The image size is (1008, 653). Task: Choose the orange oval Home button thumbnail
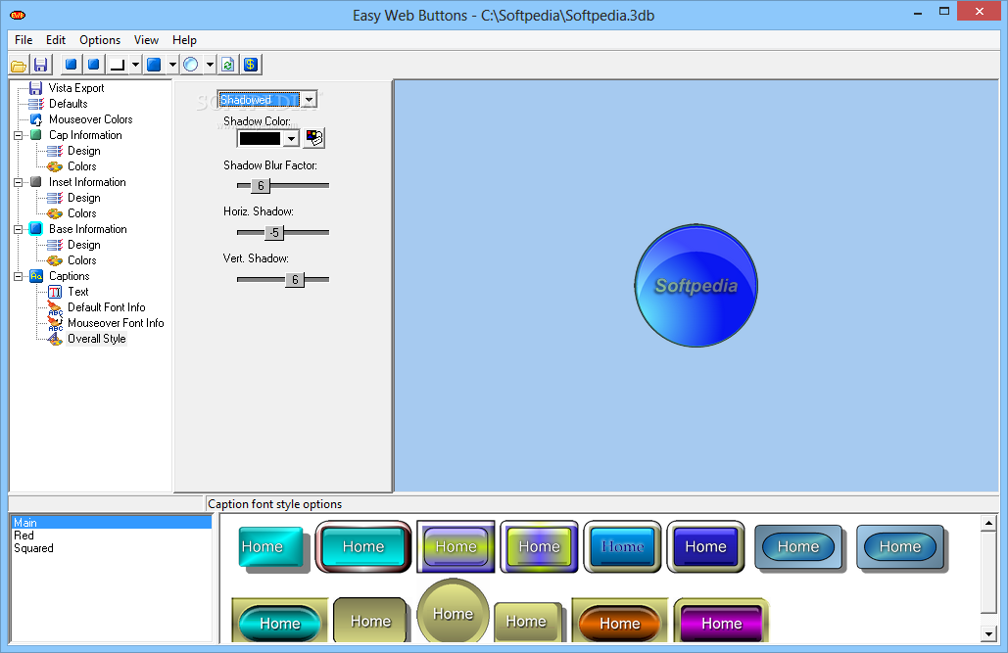coord(620,621)
